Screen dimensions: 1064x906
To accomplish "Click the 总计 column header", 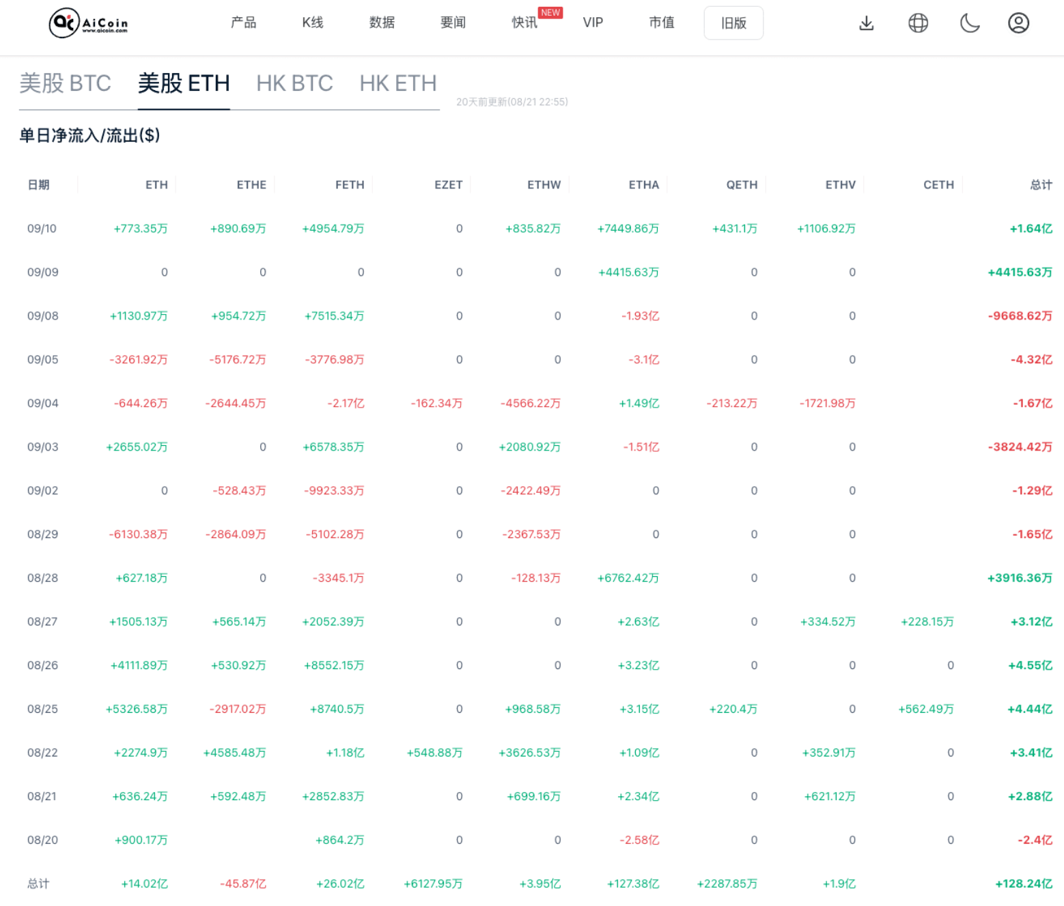I will point(1041,185).
